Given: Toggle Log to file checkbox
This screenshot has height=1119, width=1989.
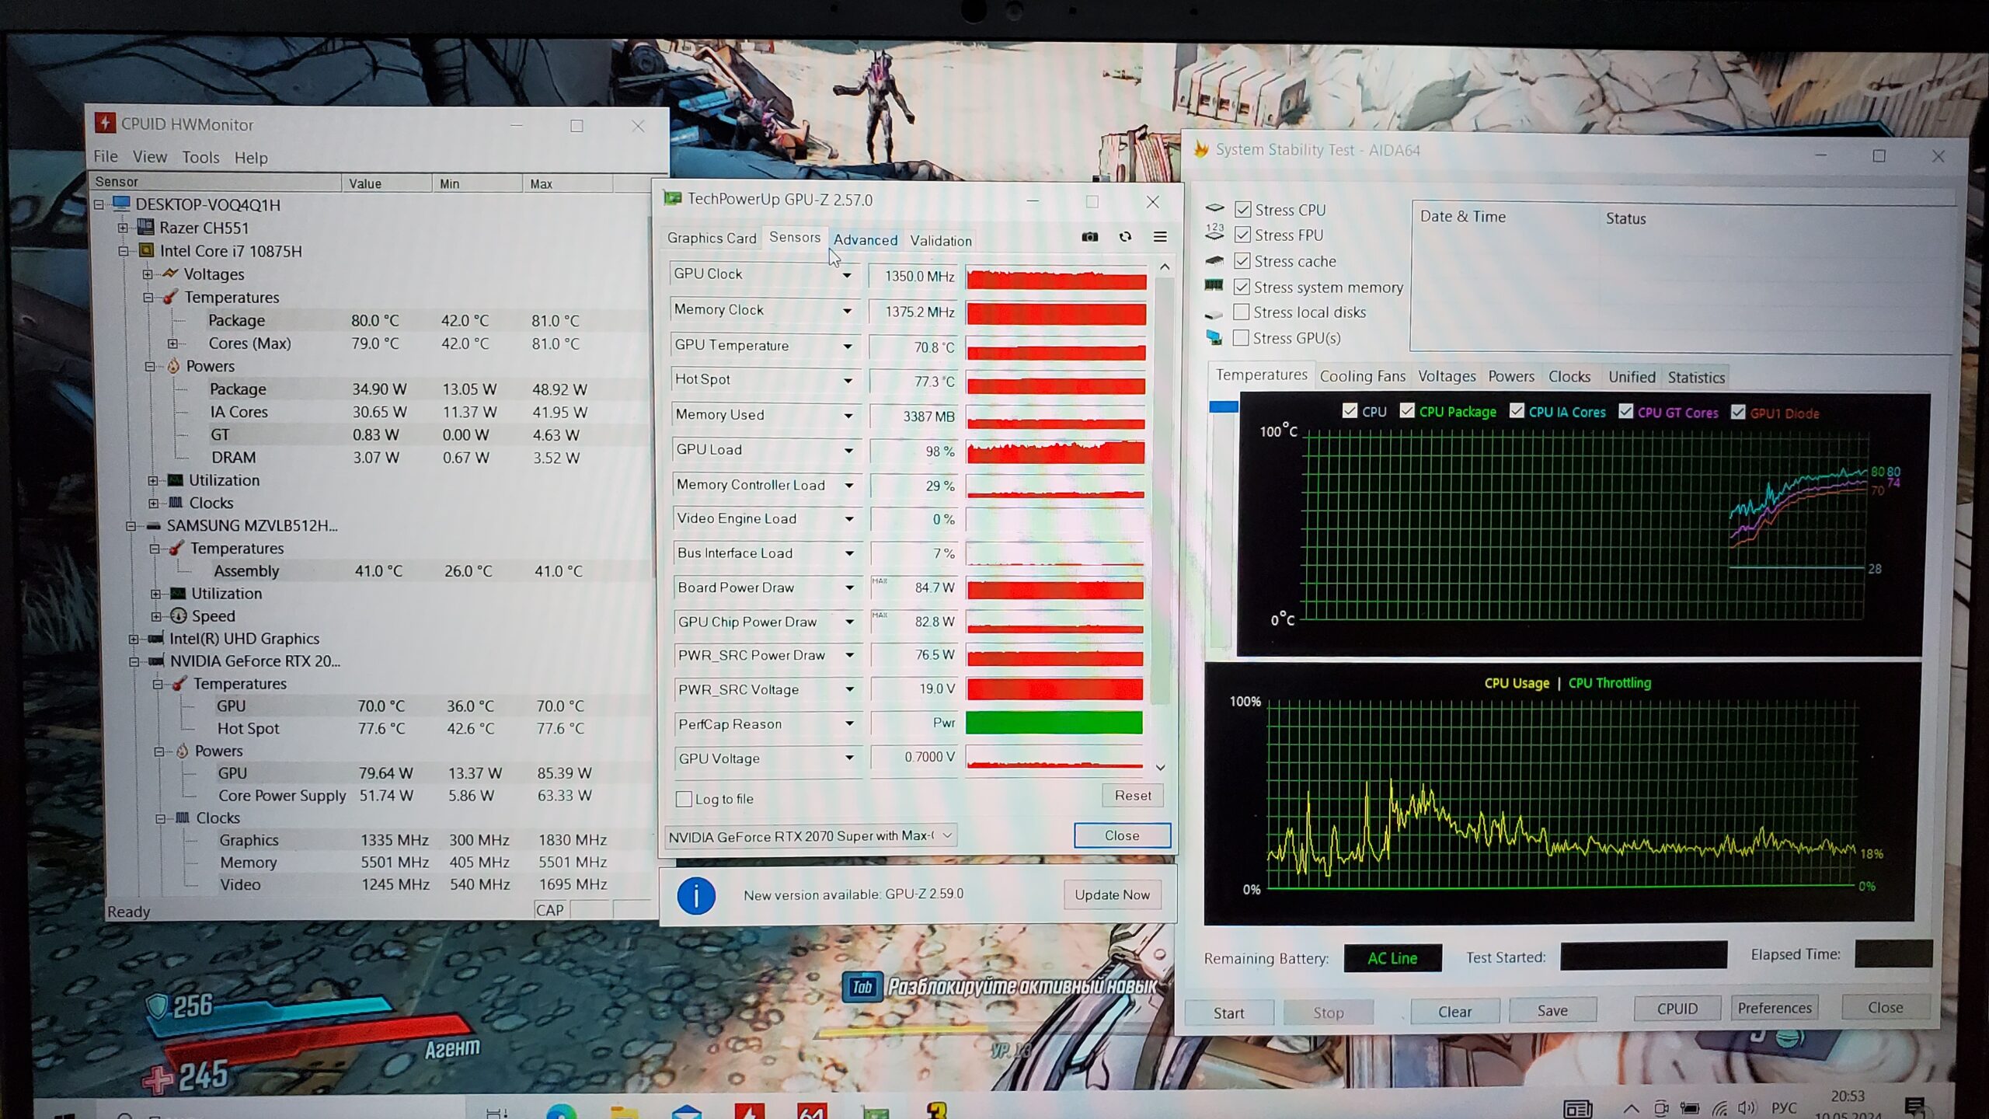Looking at the screenshot, I should [684, 799].
